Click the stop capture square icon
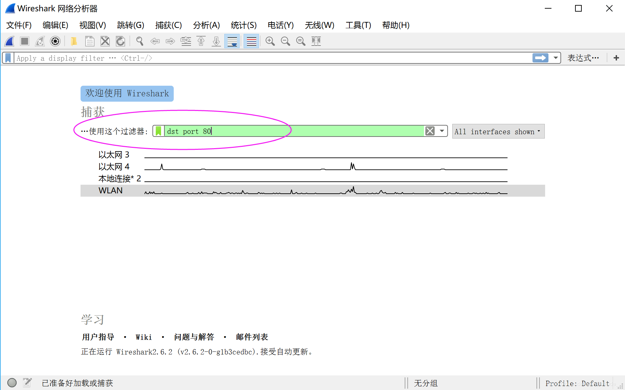The image size is (625, 390). click(x=25, y=41)
